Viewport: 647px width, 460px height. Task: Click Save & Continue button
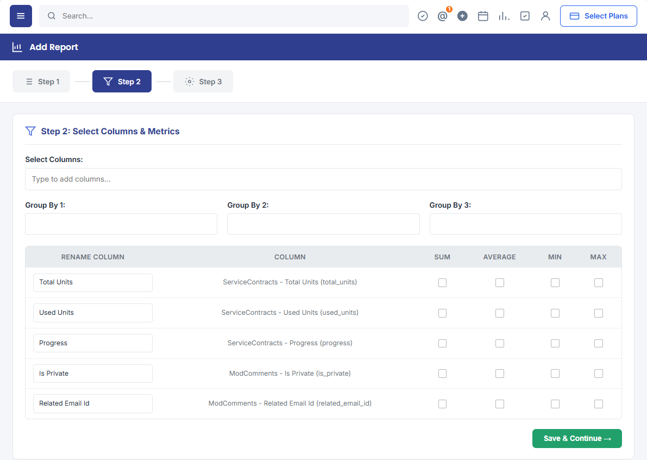pyautogui.click(x=577, y=439)
